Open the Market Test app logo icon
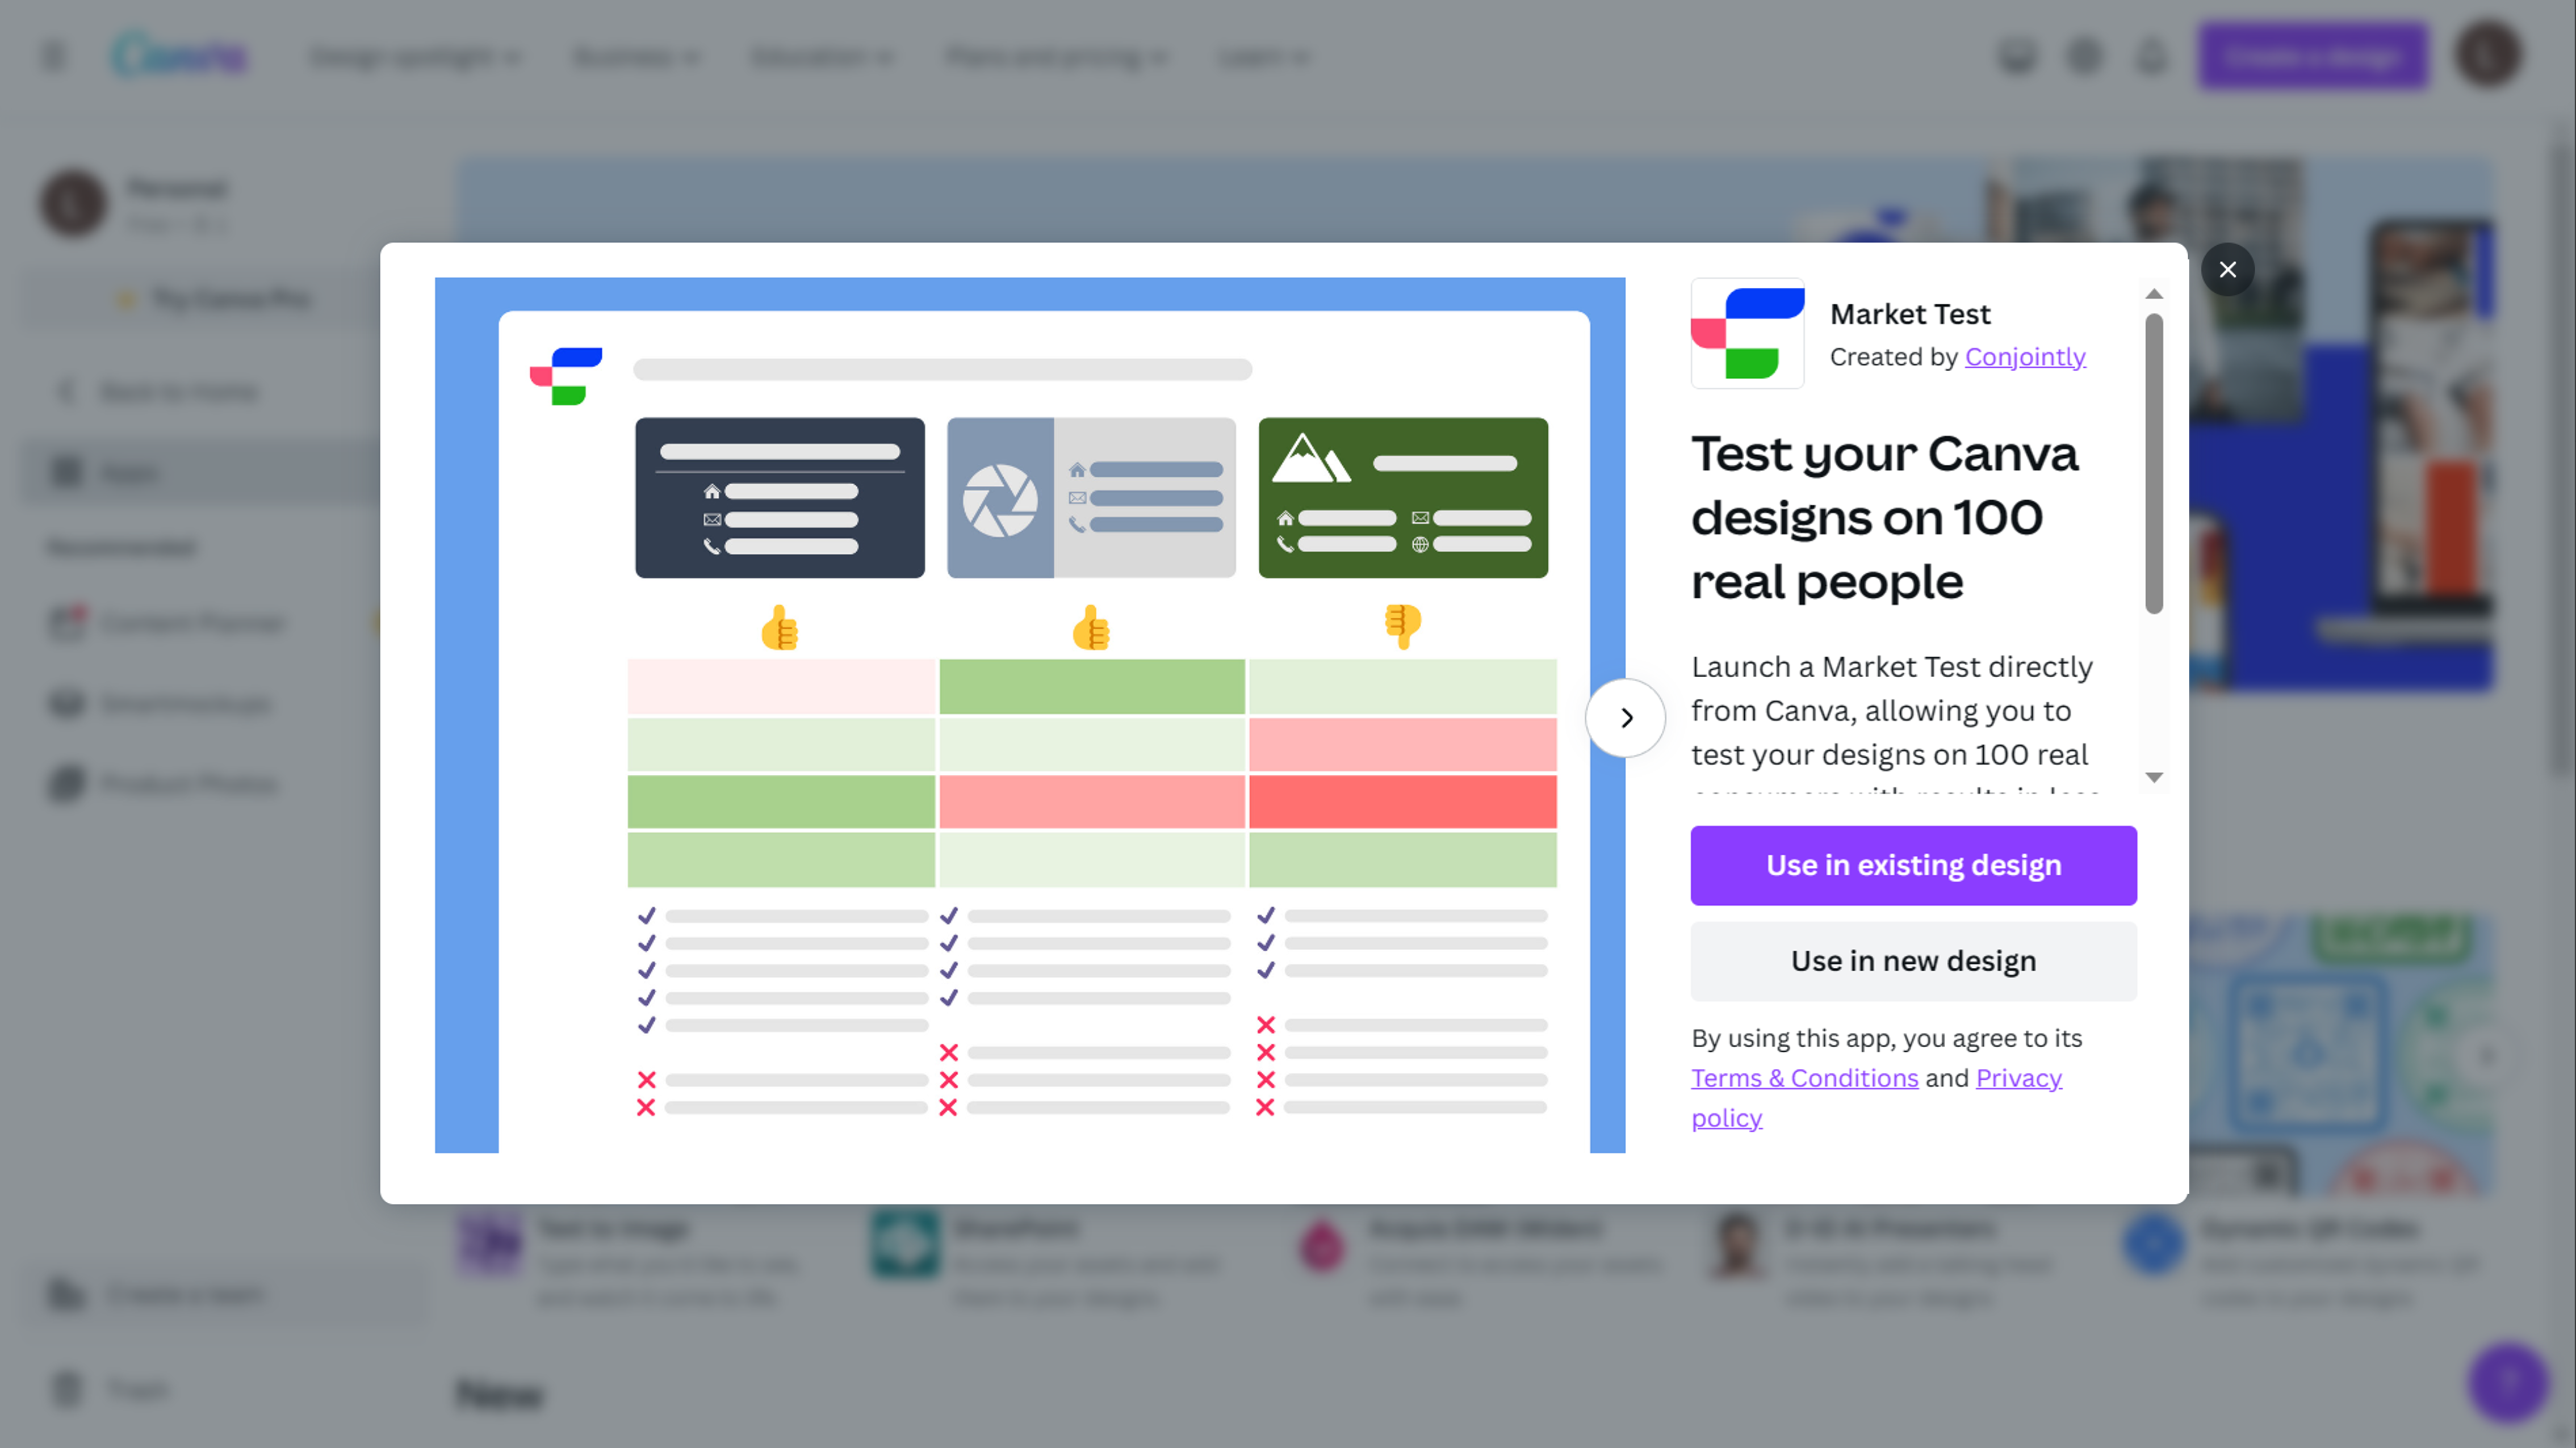Viewport: 2576px width, 1448px height. (x=1747, y=333)
